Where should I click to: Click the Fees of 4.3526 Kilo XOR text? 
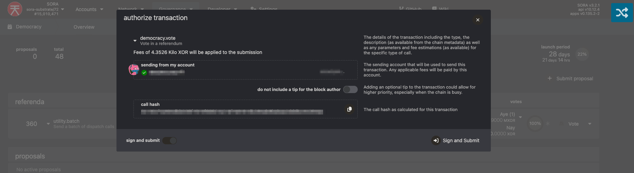click(x=198, y=52)
